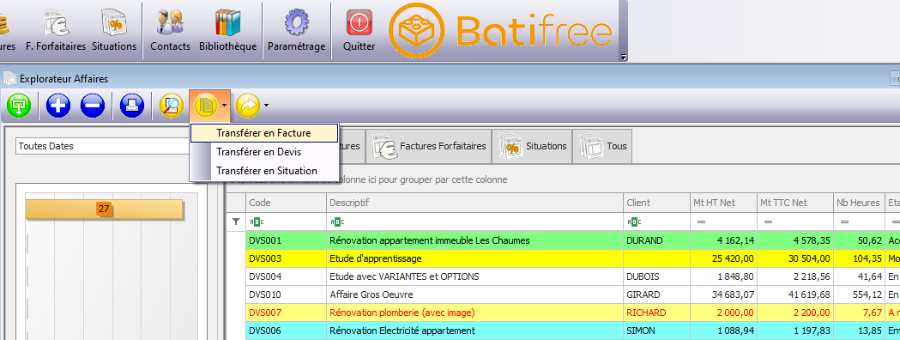Click the yellow arrow export icon
The image size is (900, 340).
(x=248, y=106)
